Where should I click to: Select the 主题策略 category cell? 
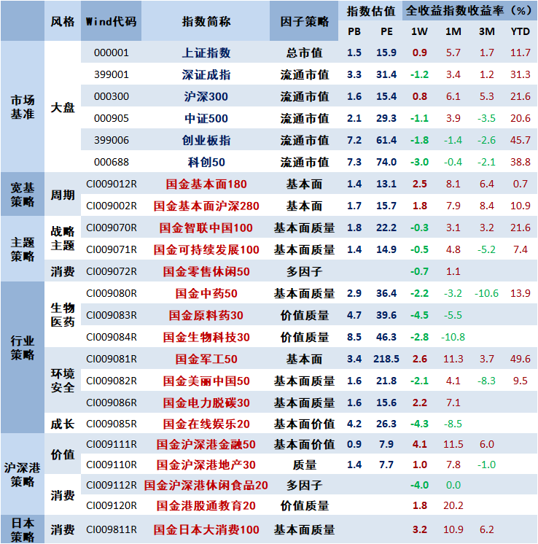point(23,249)
